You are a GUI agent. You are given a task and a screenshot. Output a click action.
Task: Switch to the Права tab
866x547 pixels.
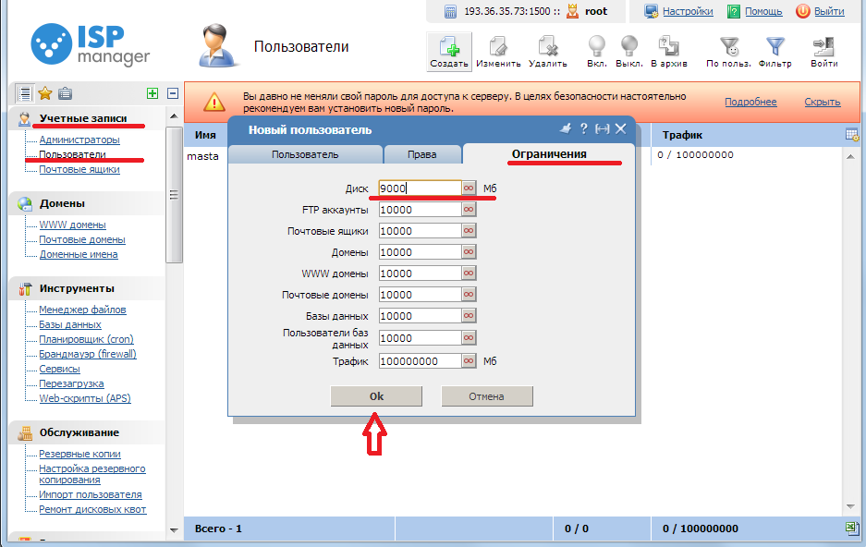click(x=422, y=154)
